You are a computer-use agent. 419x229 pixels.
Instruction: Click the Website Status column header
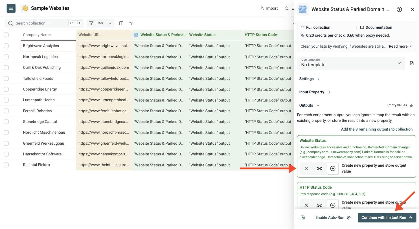(214, 35)
